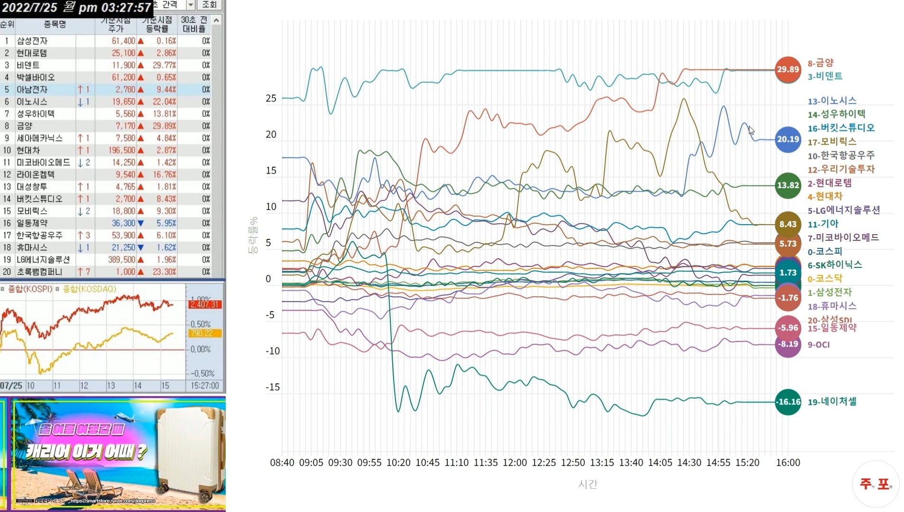Open the smartstore.naver.com/deepness link
Image resolution: width=904 pixels, height=512 pixels.
click(112, 501)
